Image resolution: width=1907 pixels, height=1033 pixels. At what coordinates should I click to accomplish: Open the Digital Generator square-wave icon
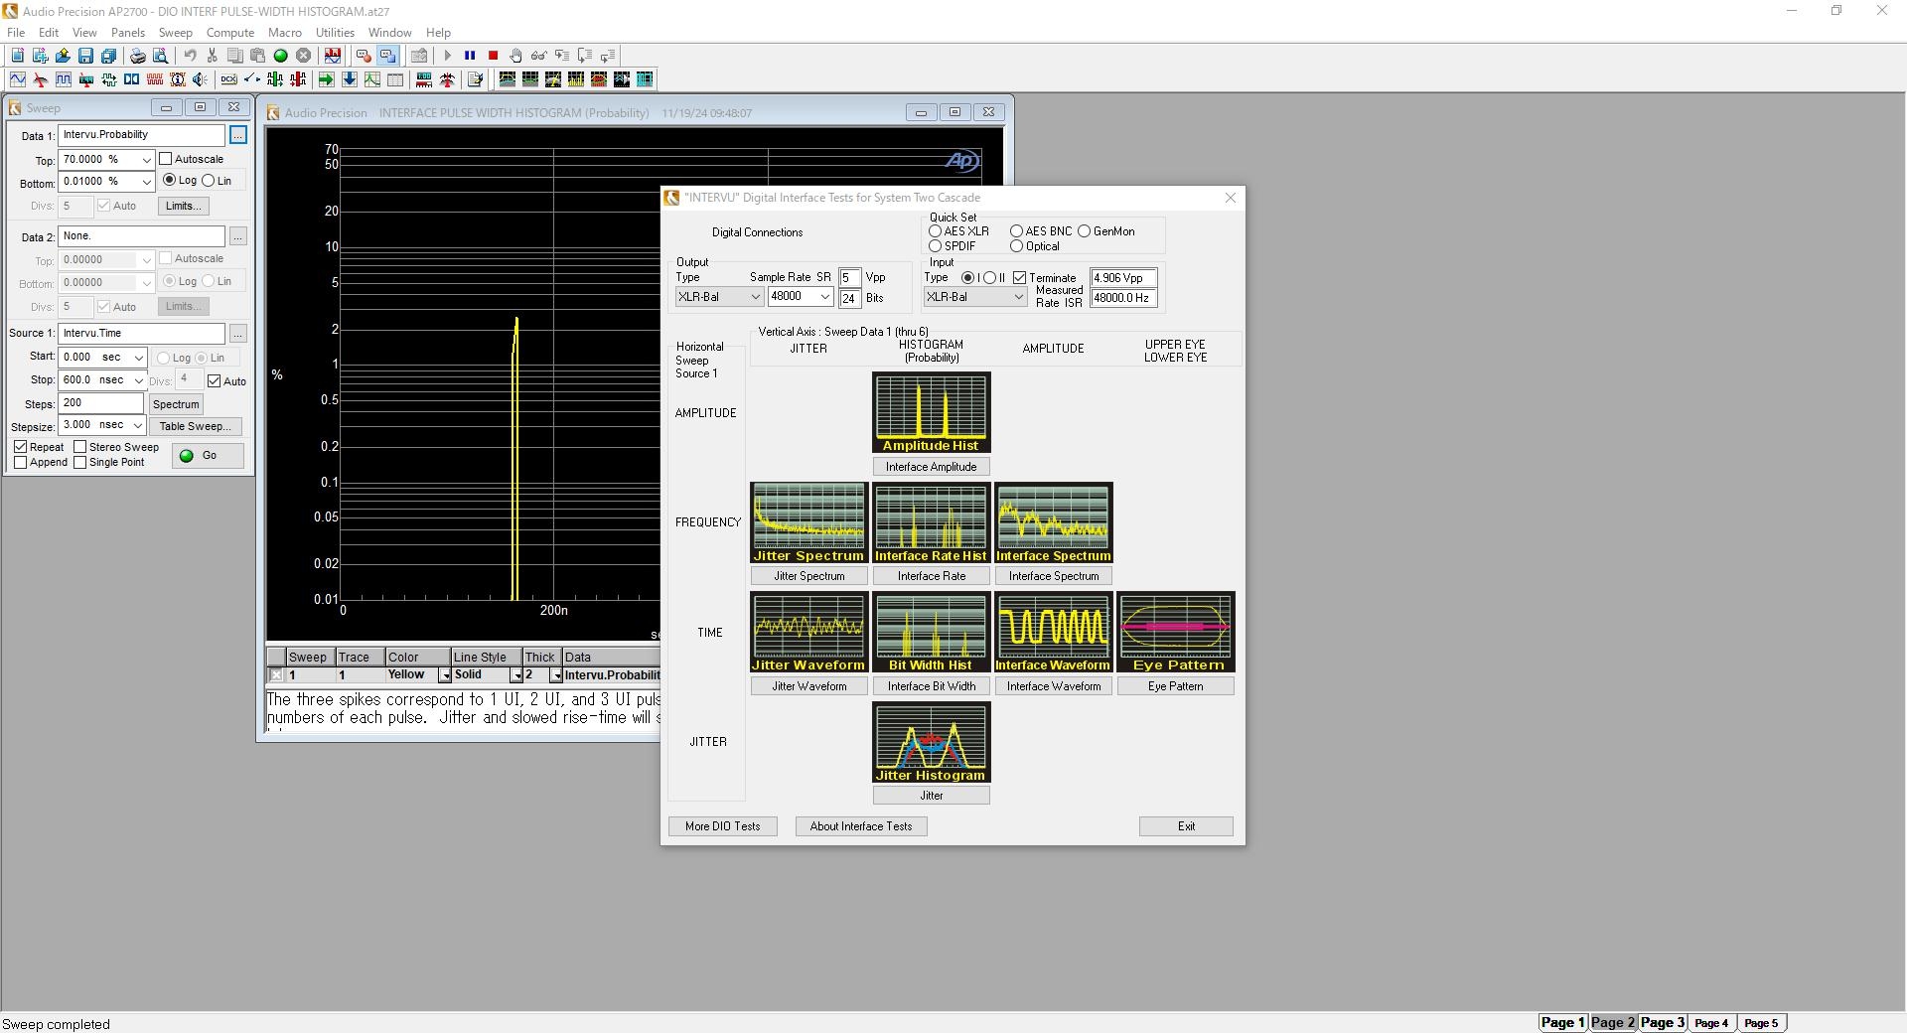[64, 79]
